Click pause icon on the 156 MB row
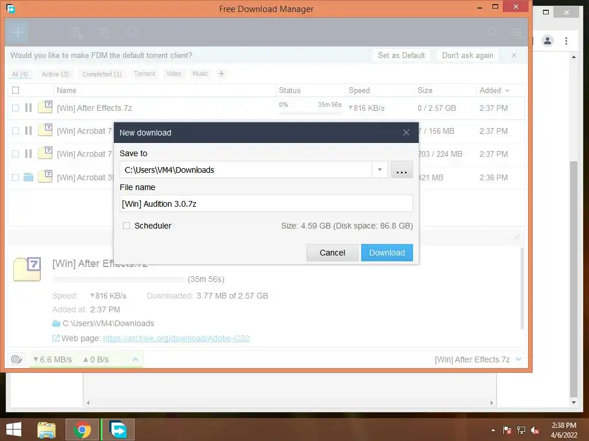589x441 pixels. click(x=29, y=131)
